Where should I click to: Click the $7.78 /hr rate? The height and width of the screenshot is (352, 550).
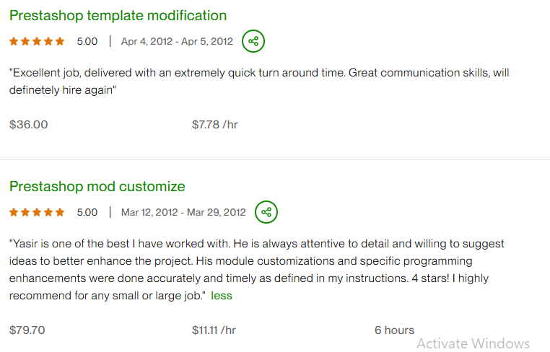(x=214, y=124)
